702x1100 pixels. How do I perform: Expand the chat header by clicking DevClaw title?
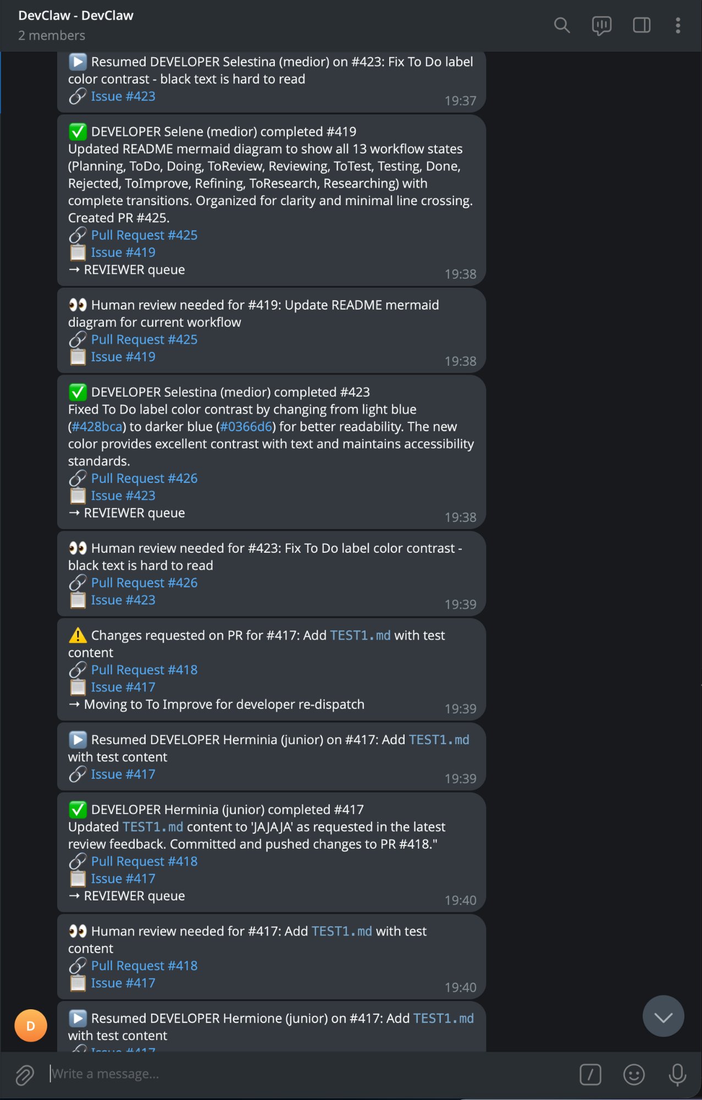click(75, 15)
